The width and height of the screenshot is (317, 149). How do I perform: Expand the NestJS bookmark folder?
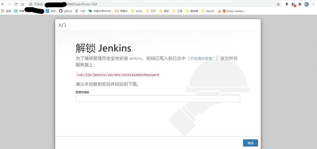208,11
